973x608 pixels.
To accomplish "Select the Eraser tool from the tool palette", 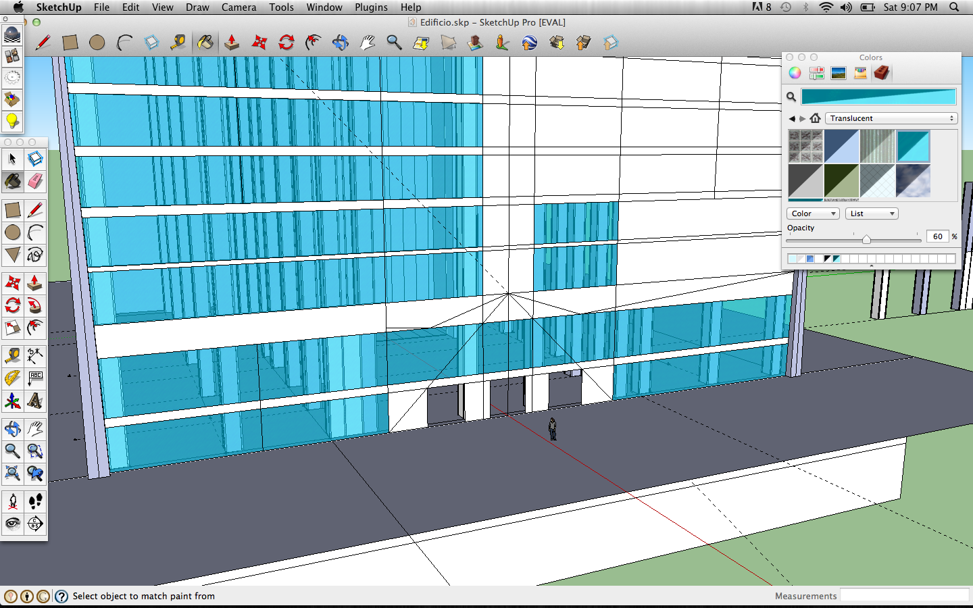I will [35, 182].
